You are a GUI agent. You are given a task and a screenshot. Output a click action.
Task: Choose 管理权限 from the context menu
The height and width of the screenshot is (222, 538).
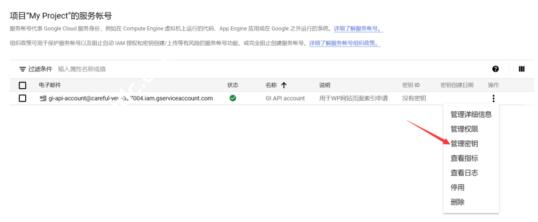pos(464,129)
